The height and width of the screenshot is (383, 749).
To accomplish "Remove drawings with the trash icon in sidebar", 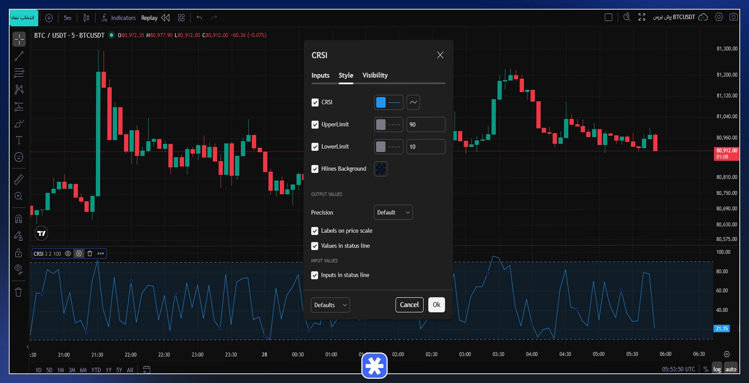I will coord(19,292).
